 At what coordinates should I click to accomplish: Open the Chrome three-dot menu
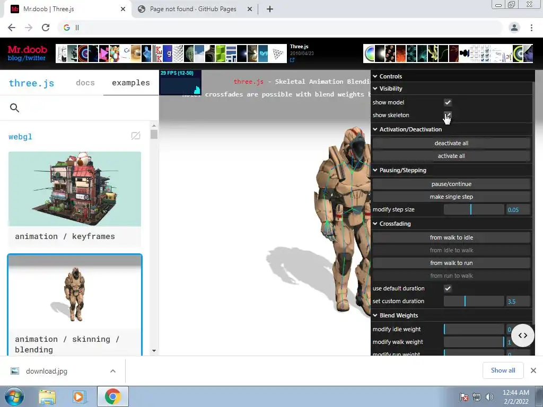tap(531, 28)
